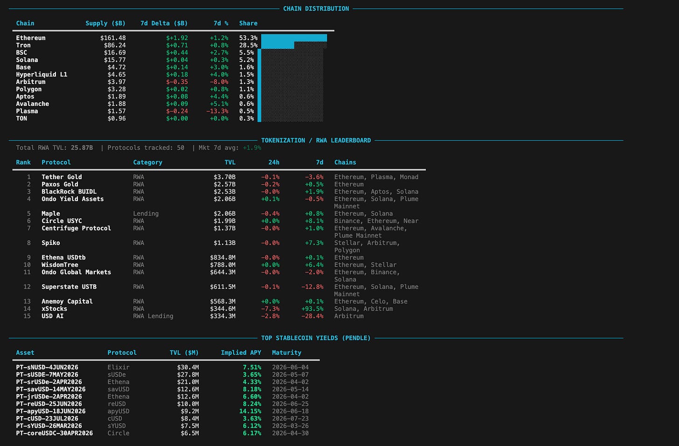Select PT-coreUSDC-30APR2026 asset
The image size is (679, 446).
(55, 433)
